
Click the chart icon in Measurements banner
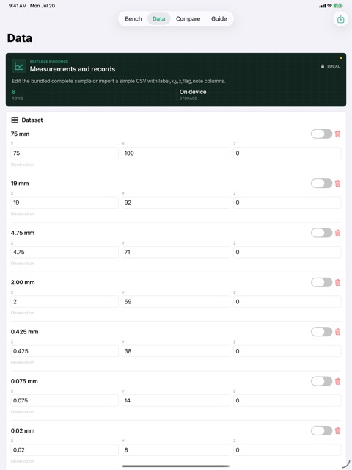click(x=19, y=66)
